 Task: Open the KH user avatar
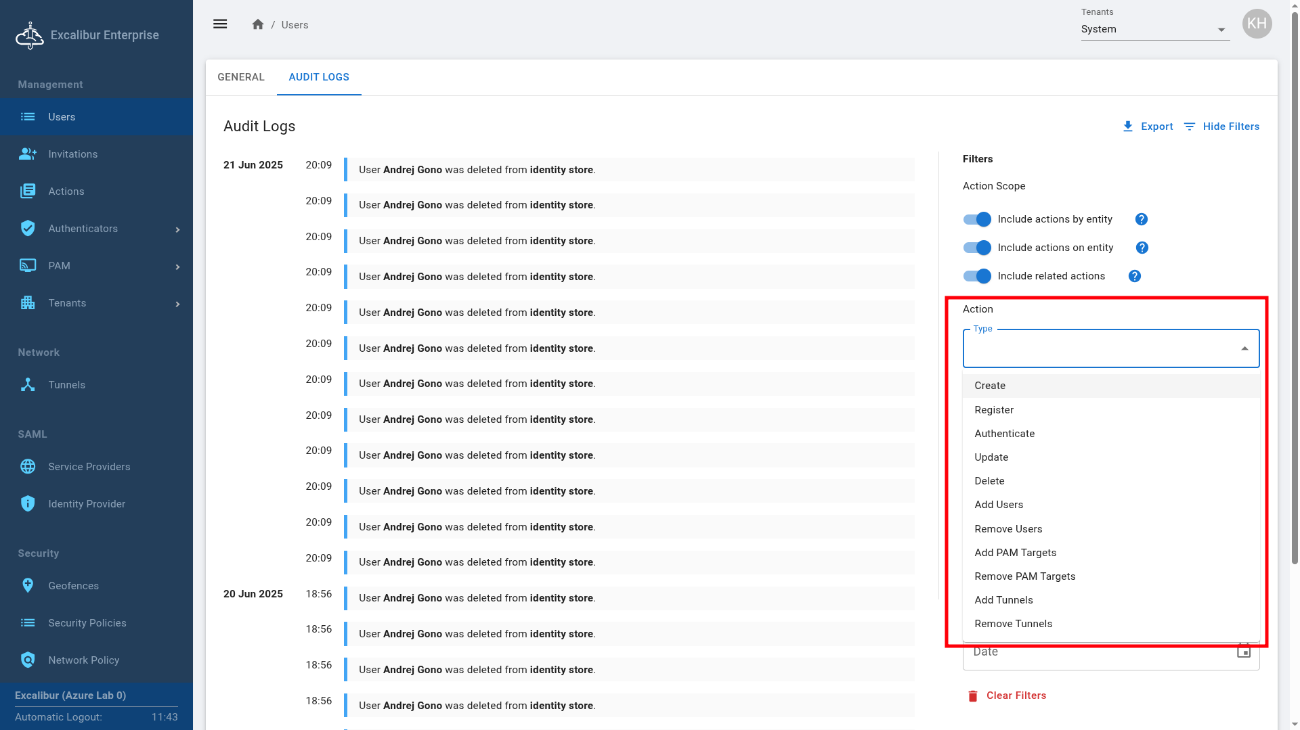coord(1257,24)
